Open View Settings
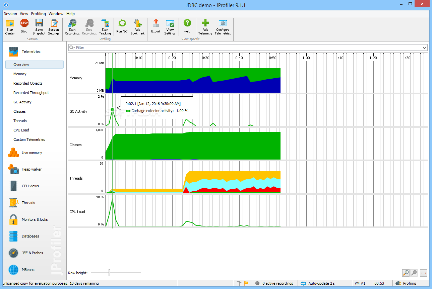This screenshot has height=289, width=432. pyautogui.click(x=170, y=27)
